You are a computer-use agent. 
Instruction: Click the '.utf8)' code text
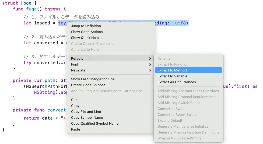(181, 23)
